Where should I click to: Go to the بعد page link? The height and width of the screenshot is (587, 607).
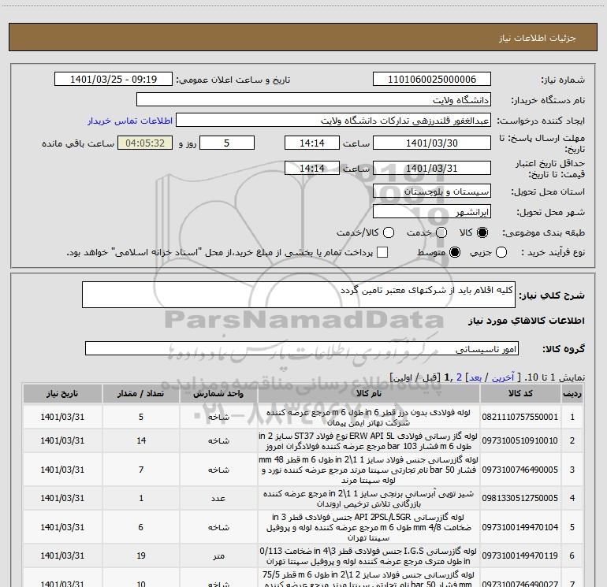475,377
